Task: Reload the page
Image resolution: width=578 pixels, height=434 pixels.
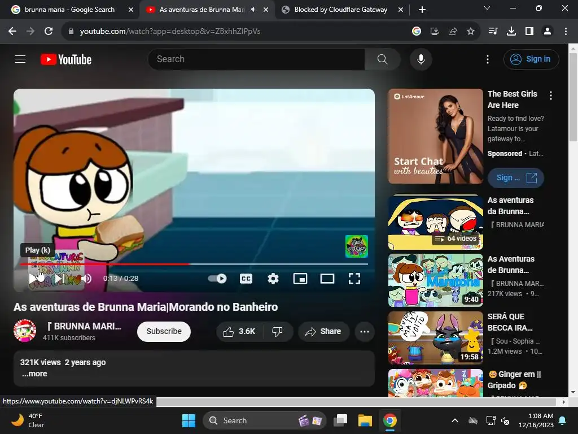Action: tap(49, 32)
